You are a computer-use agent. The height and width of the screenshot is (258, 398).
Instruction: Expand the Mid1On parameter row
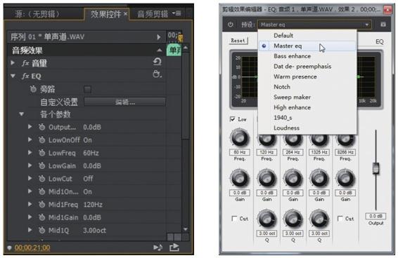click(30, 191)
